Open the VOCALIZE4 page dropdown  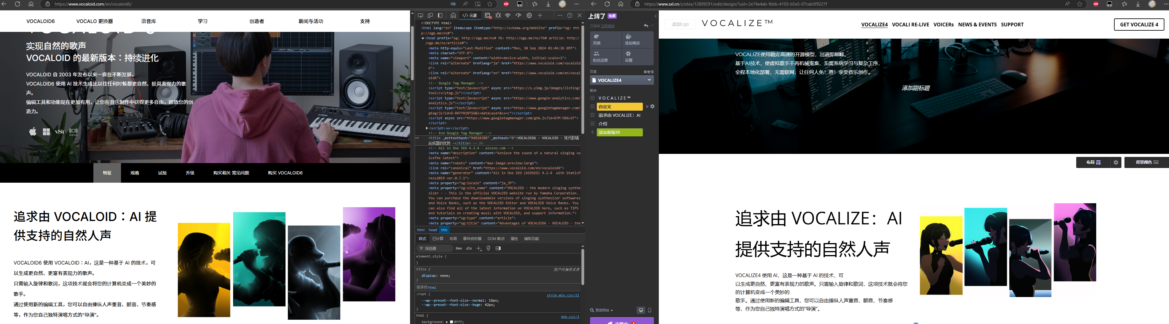[x=622, y=80]
